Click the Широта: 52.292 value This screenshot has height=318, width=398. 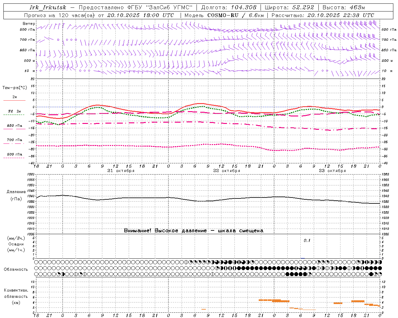tap(289, 7)
